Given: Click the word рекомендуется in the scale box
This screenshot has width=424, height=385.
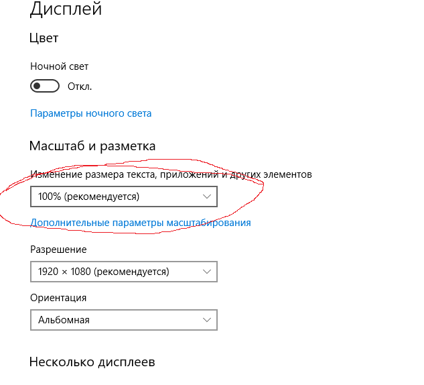Looking at the screenshot, I should [102, 197].
